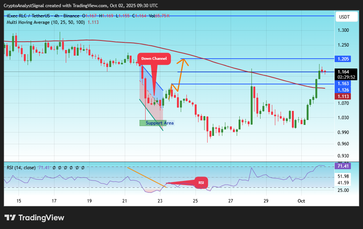The height and width of the screenshot is (229, 363).
Task: Click the 41.59 RSI axis value
Action: point(343,183)
